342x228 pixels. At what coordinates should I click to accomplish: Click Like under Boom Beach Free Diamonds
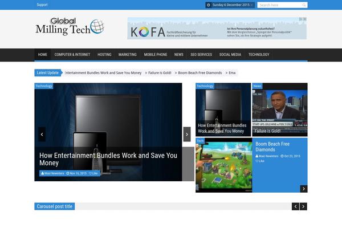click(260, 161)
